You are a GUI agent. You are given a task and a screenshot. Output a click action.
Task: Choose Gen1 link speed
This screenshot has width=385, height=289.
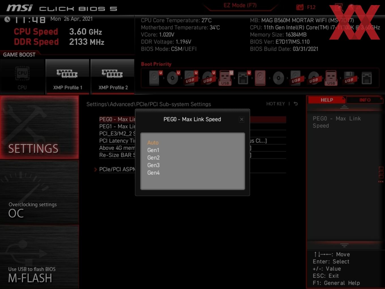153,150
